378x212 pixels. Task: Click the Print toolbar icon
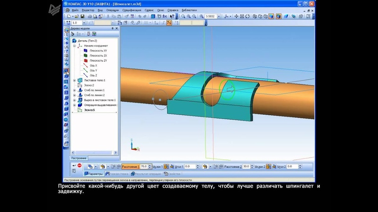(x=91, y=16)
